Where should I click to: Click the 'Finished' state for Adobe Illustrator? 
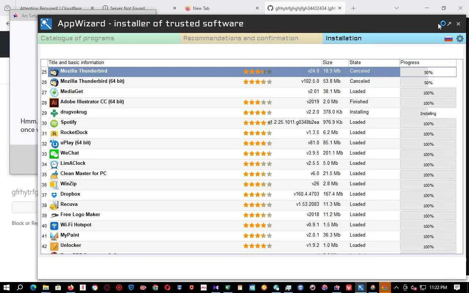(359, 101)
